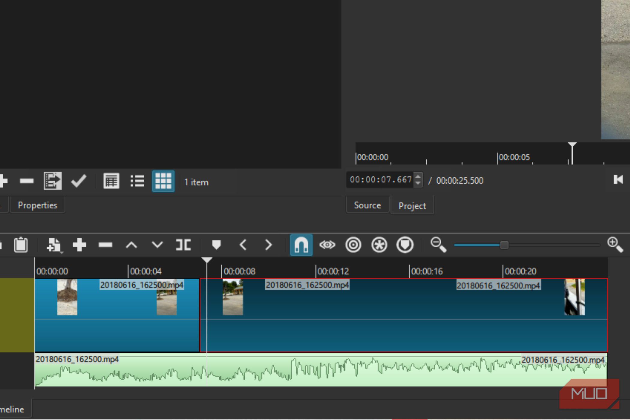
Task: Decrease timecode with the down stepper
Action: [x=418, y=183]
